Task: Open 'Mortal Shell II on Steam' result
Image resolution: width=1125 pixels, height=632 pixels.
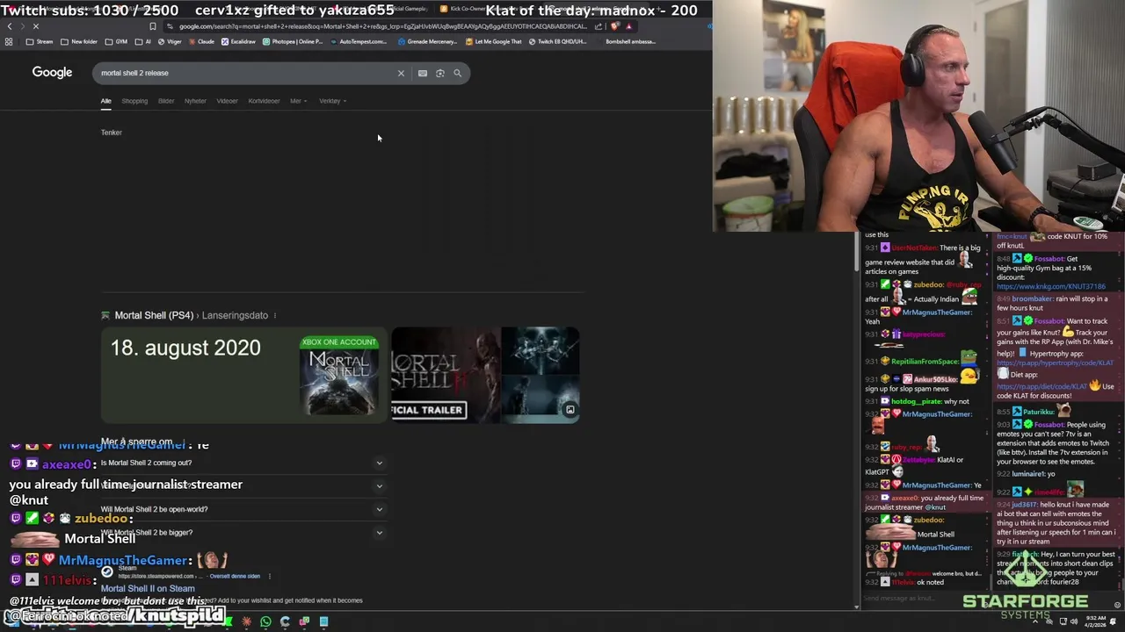Action: point(148,589)
